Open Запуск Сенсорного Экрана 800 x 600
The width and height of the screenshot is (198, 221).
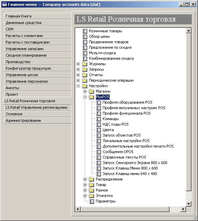click(135, 163)
